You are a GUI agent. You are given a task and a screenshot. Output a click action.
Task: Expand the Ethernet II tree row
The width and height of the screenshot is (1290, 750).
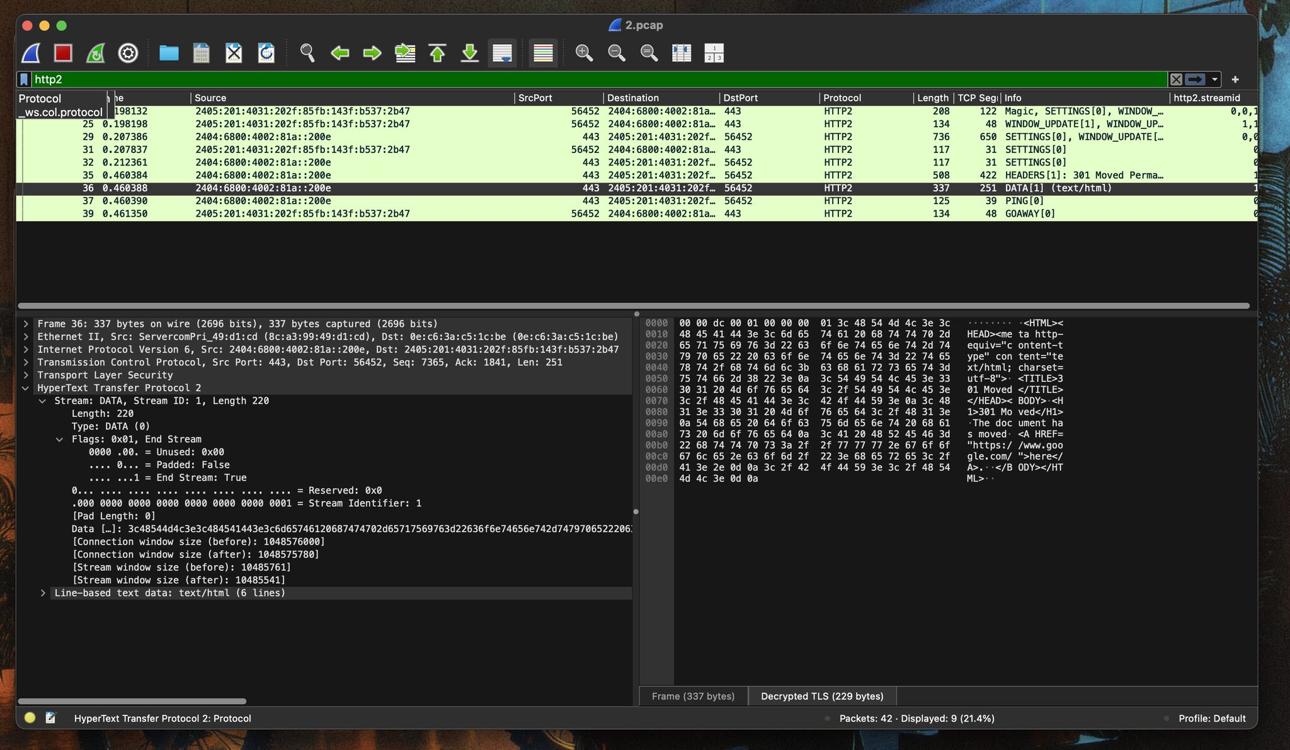coord(26,337)
